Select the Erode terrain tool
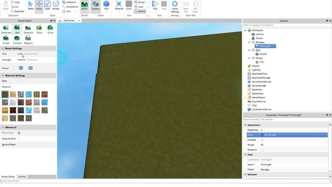 tap(6, 40)
